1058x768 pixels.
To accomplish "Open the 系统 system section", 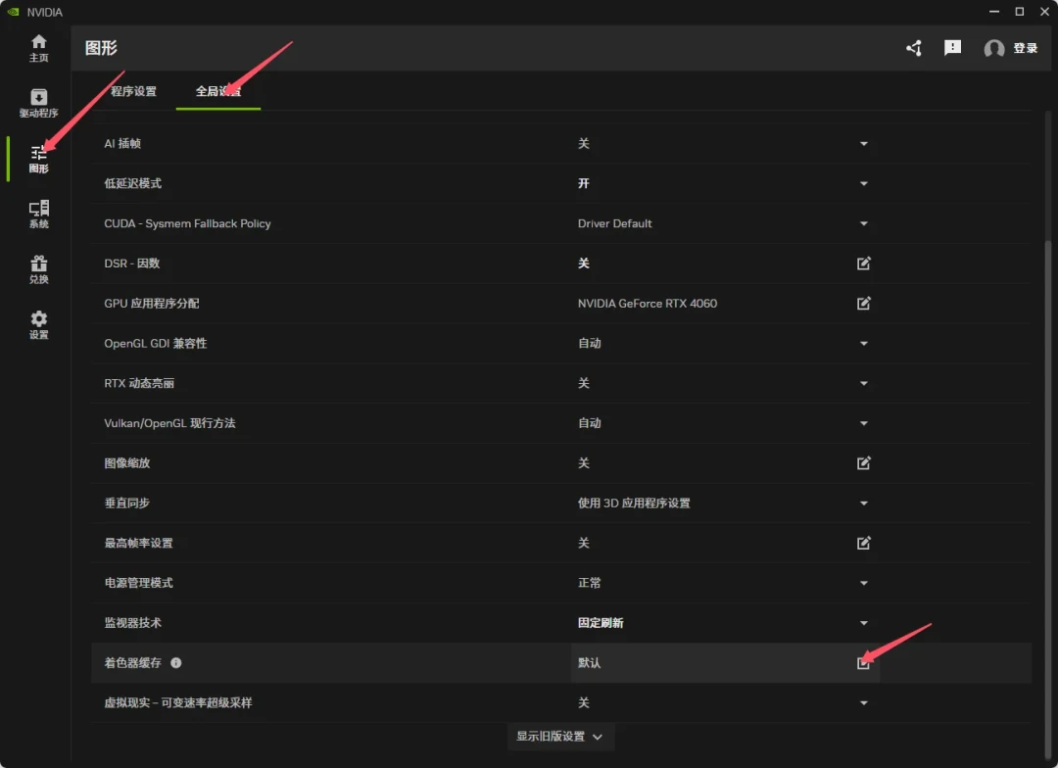I will tap(38, 214).
